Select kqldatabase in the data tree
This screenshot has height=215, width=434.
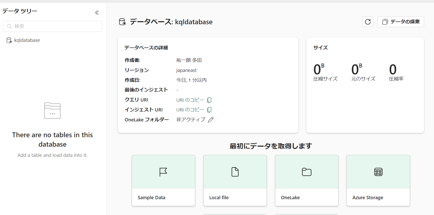tap(27, 40)
